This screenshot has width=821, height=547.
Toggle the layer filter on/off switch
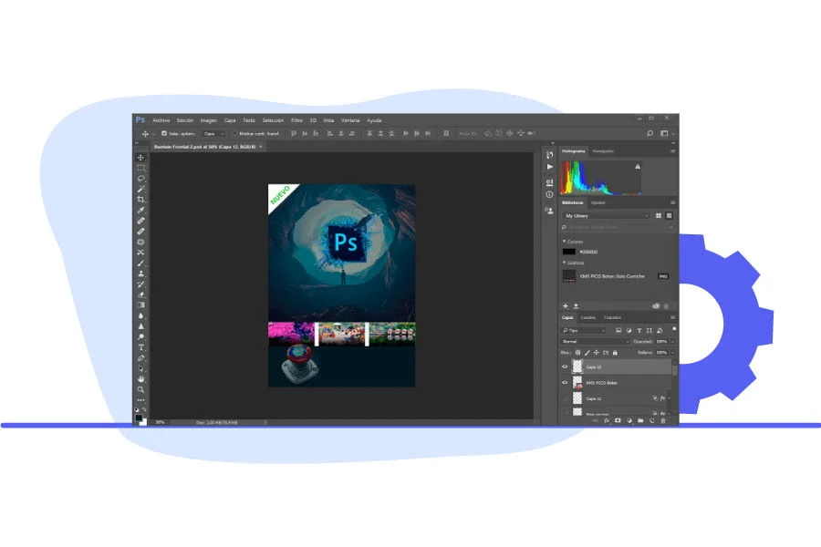coord(674,329)
